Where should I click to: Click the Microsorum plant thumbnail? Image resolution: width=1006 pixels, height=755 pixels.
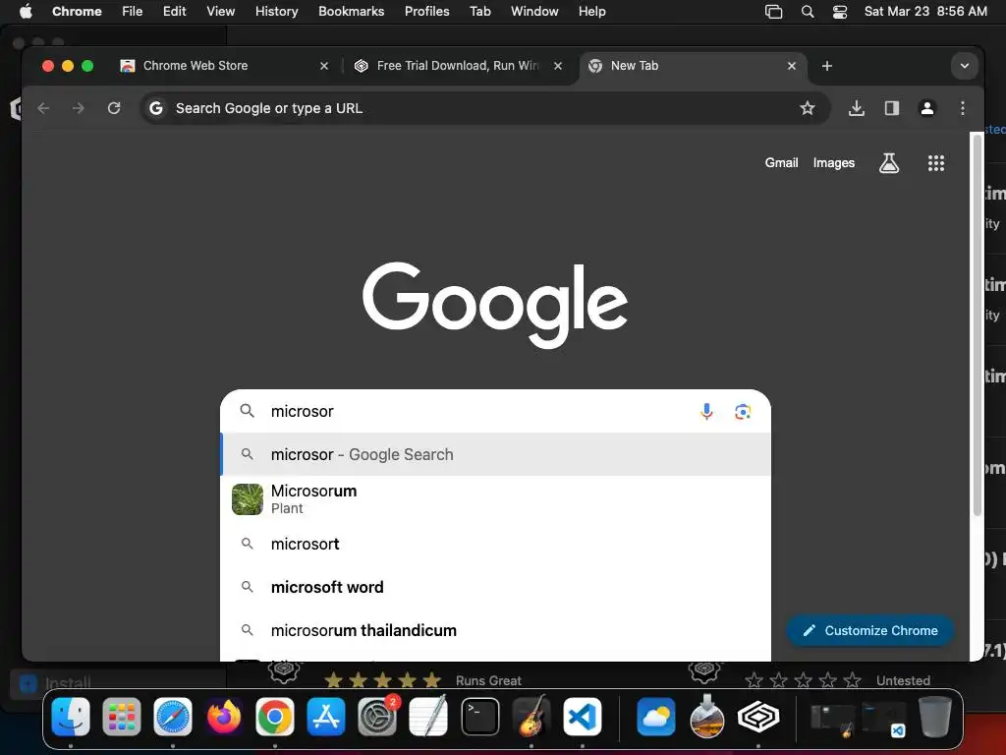[248, 499]
